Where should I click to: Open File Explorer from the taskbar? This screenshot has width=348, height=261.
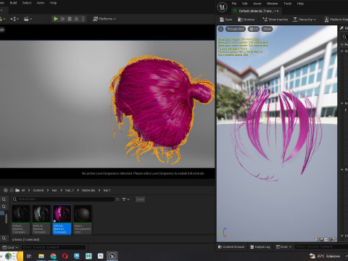point(41,256)
